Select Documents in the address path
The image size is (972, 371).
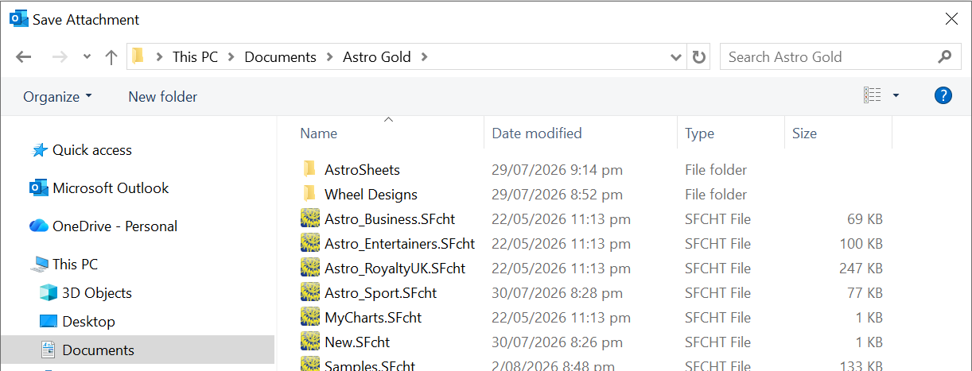pos(280,57)
